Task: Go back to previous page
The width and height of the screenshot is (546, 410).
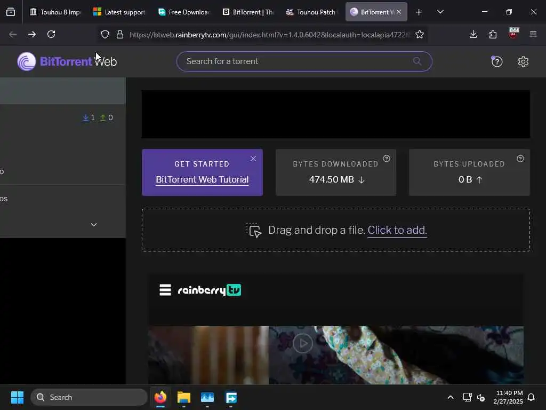Action: pos(13,34)
